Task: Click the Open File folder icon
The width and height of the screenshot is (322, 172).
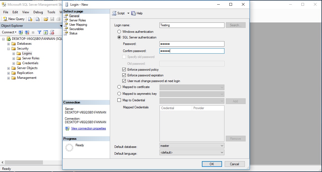Action: [x=46, y=19]
